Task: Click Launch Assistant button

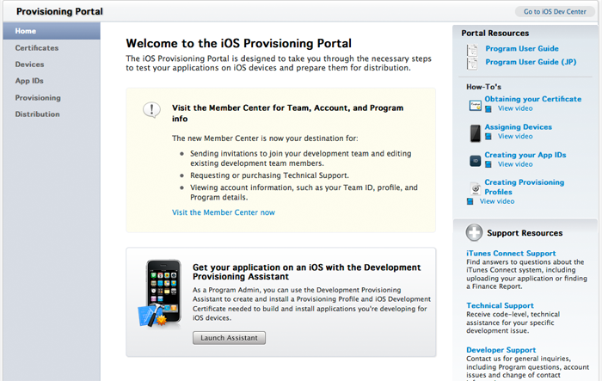Action: [229, 338]
